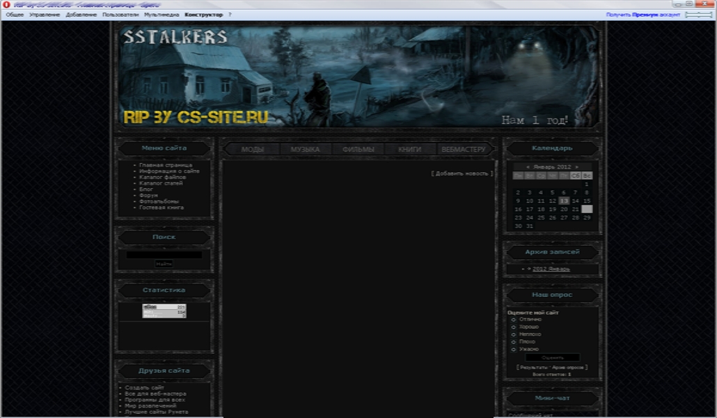Focus the site search text field
The width and height of the screenshot is (717, 418).
coord(164,254)
